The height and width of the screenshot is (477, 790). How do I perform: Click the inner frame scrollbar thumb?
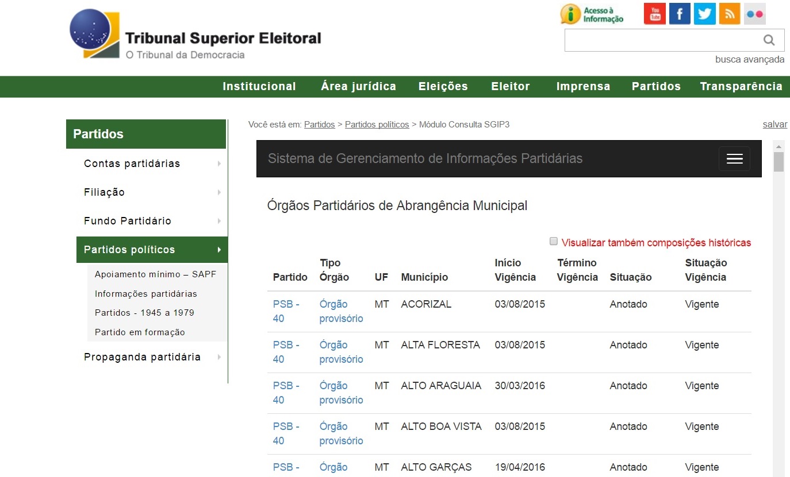tap(779, 162)
